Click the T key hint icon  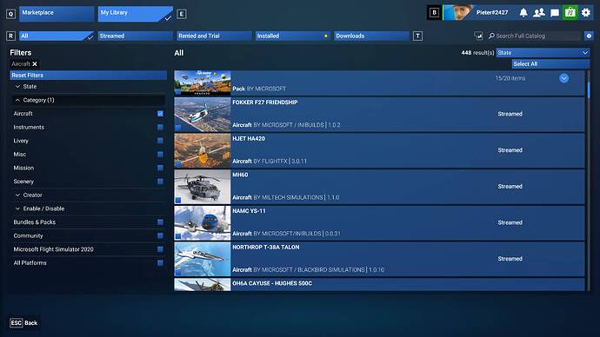[x=417, y=36]
